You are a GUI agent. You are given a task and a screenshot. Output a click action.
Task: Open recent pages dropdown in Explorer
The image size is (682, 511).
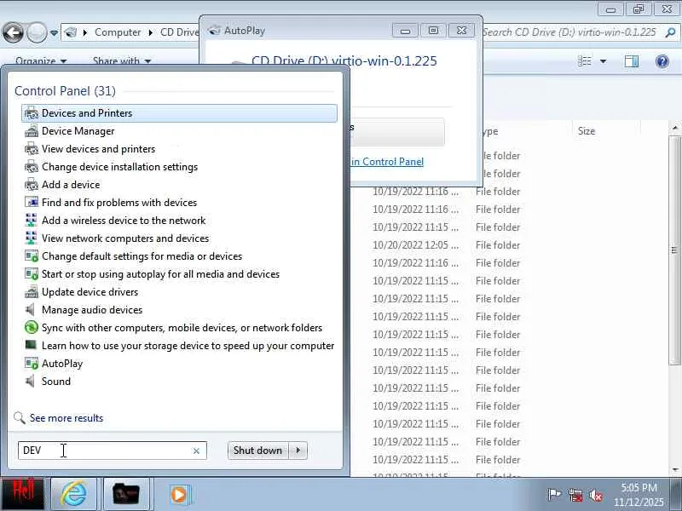[x=54, y=33]
